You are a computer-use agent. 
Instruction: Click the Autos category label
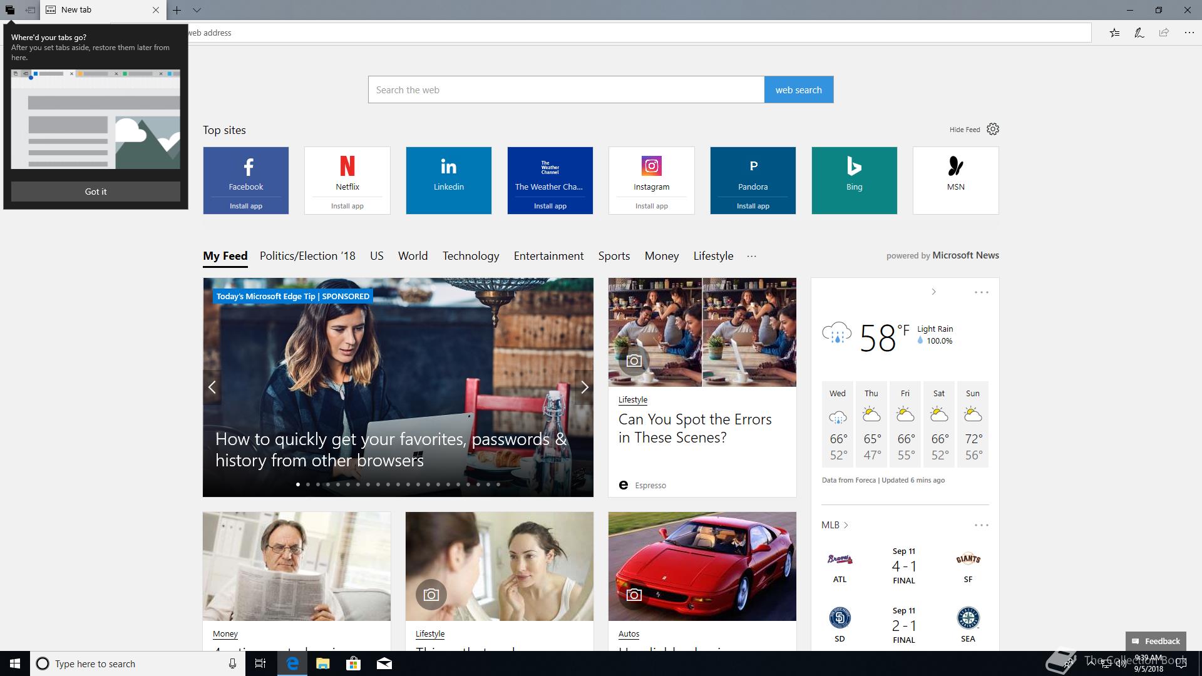tap(629, 633)
